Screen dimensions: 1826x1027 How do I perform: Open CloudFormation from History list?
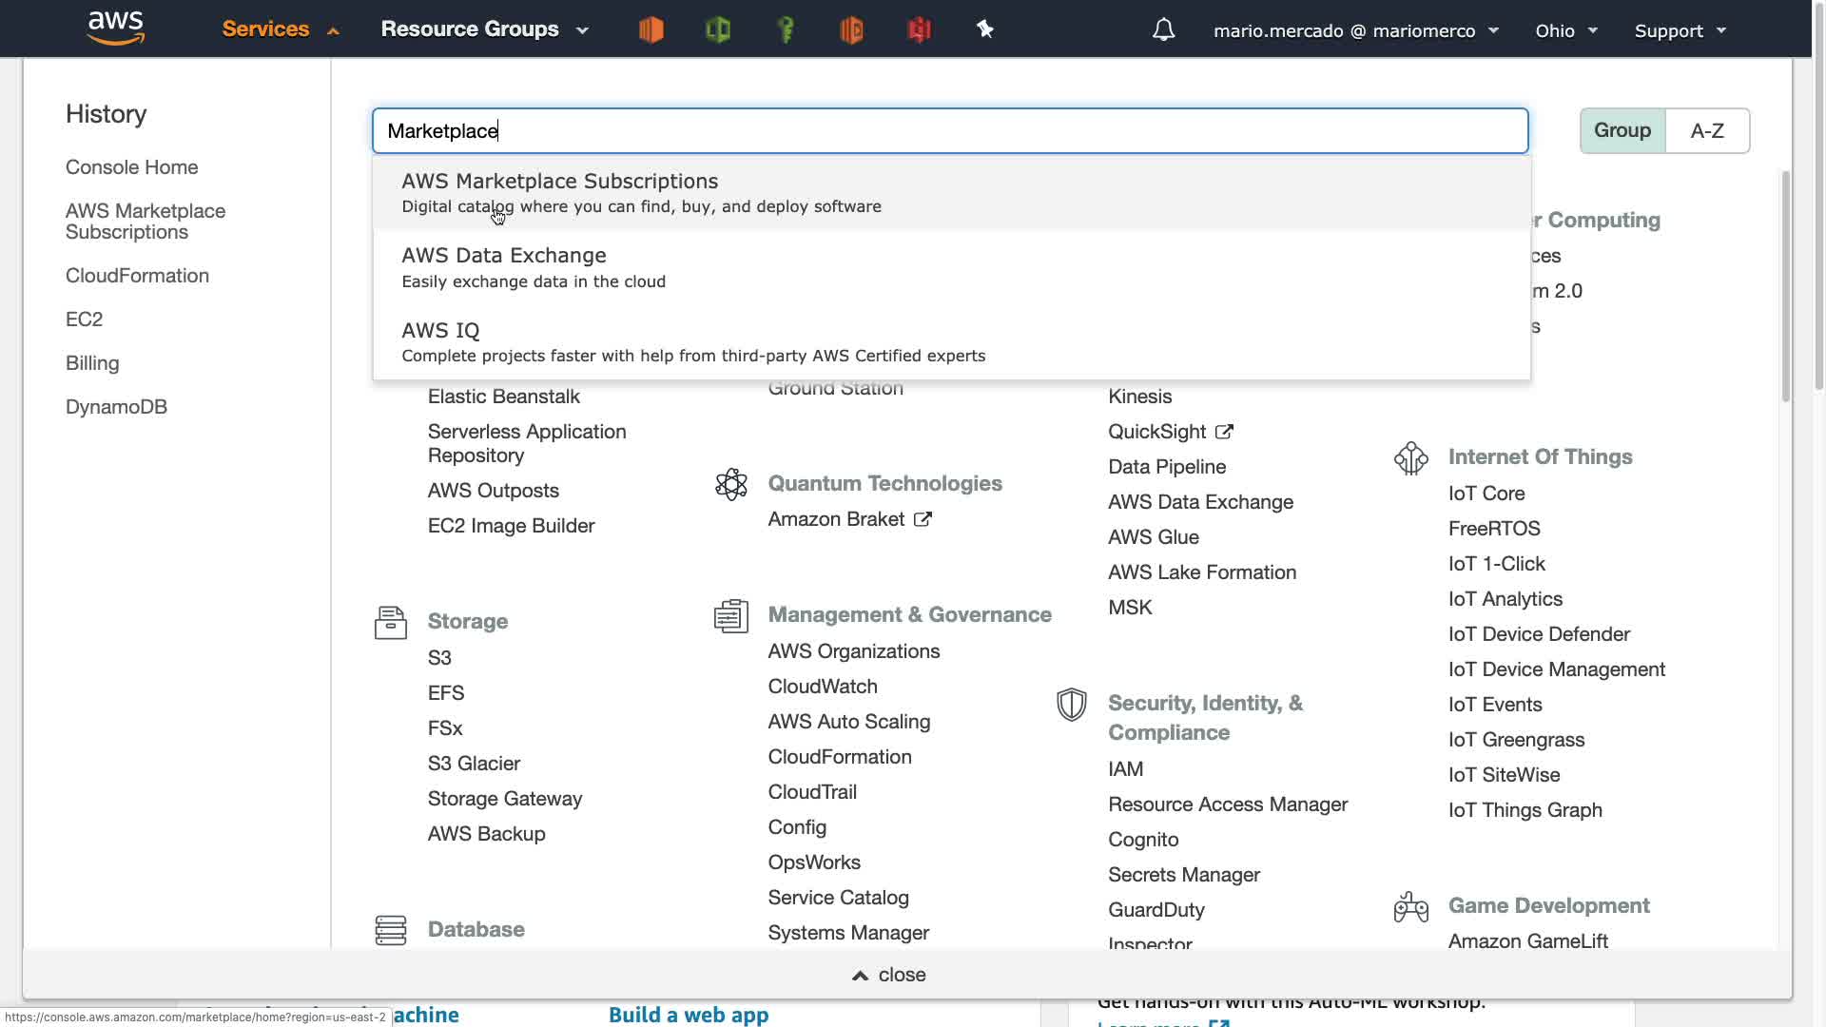(137, 276)
